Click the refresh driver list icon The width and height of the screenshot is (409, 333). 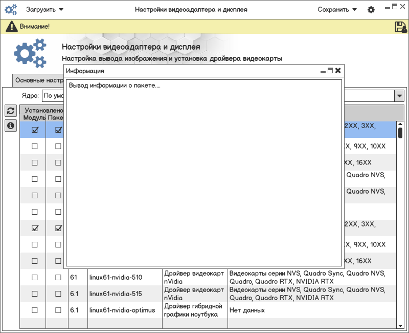click(10, 111)
